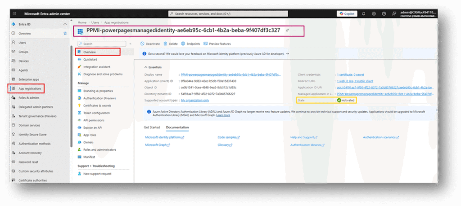Open Certificate authorities in the sidebar
Viewport: 461px width, 206px height.
32,180
